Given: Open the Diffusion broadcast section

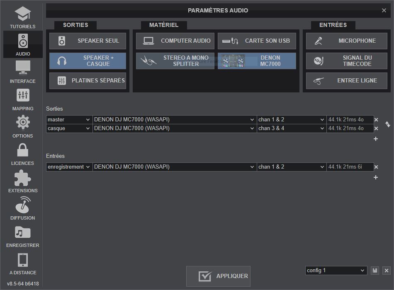Looking at the screenshot, I should click(x=23, y=209).
